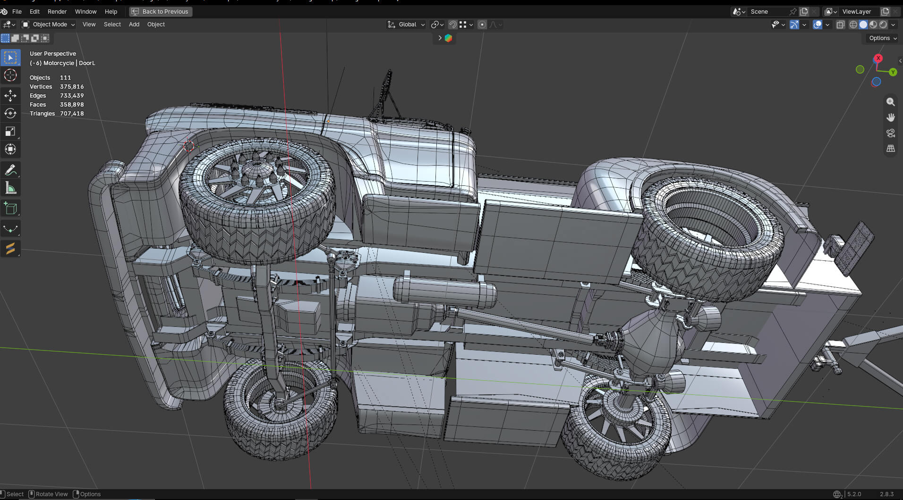Click the Blender logo menu
Viewport: 903px width, 500px height.
point(4,11)
